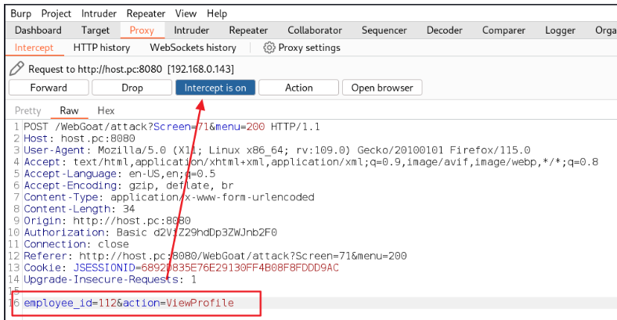Screen dimensions: 617x320
Task: Click the Upgrade-Insecure-Requests header line
Action: click(110, 279)
